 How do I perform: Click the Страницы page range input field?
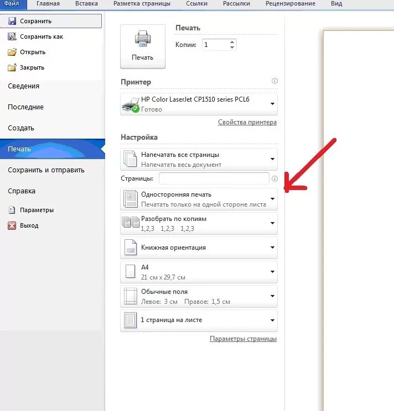pos(214,178)
